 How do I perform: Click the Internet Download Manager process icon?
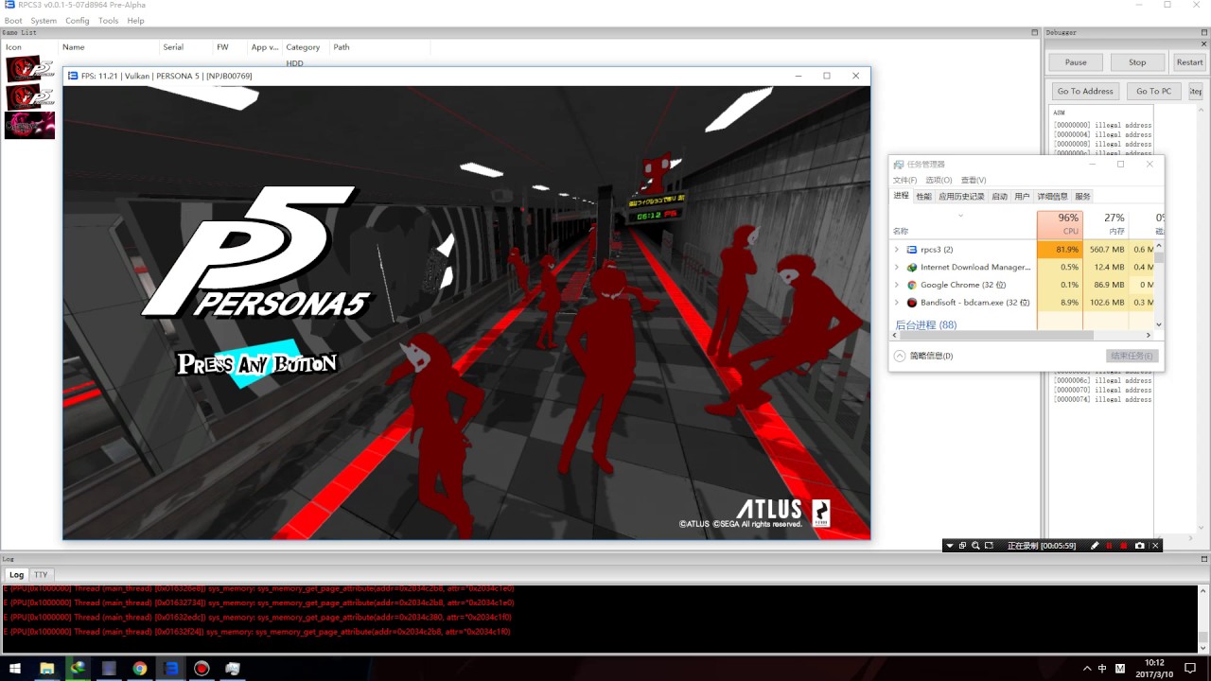click(x=912, y=268)
